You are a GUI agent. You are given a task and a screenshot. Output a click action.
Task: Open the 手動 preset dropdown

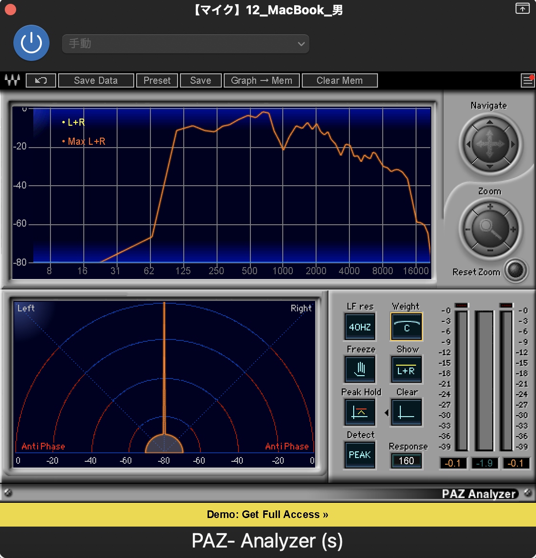pyautogui.click(x=186, y=44)
